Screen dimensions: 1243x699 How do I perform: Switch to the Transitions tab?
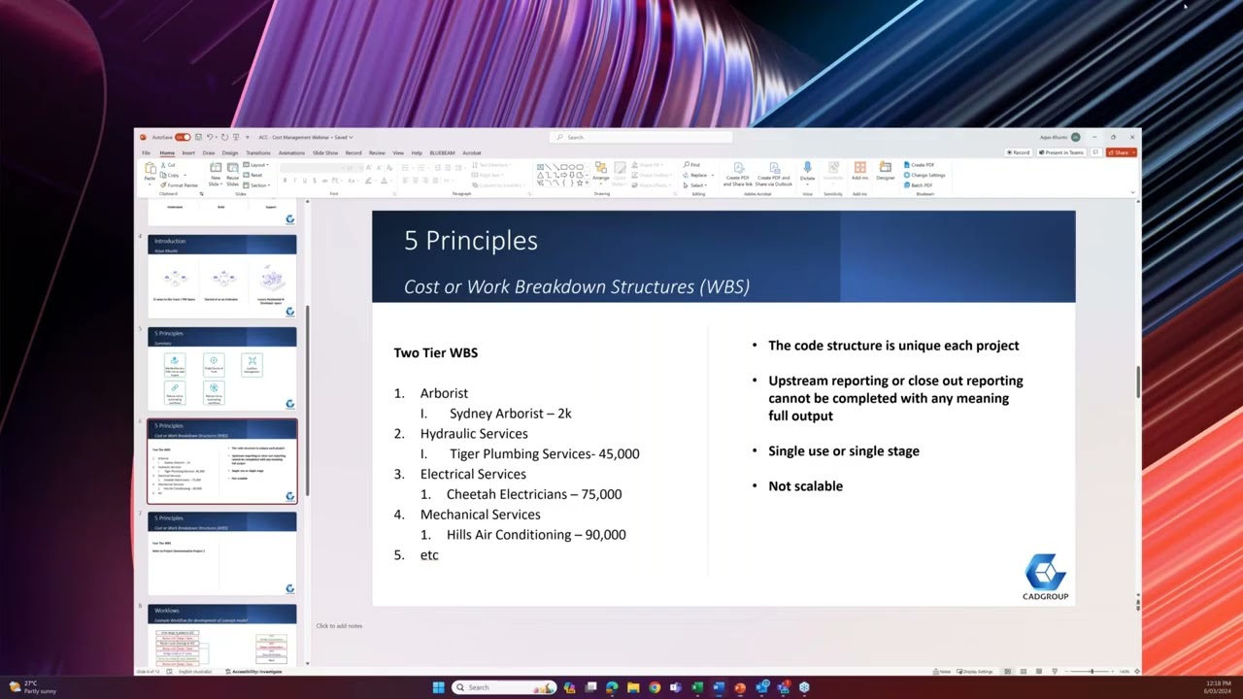[x=258, y=152]
